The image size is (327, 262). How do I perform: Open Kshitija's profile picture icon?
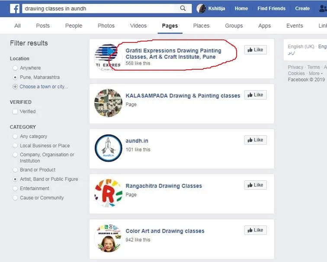click(x=201, y=9)
